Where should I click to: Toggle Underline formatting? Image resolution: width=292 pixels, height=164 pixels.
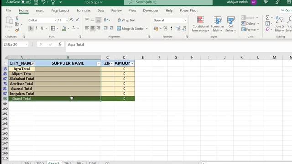click(42, 28)
